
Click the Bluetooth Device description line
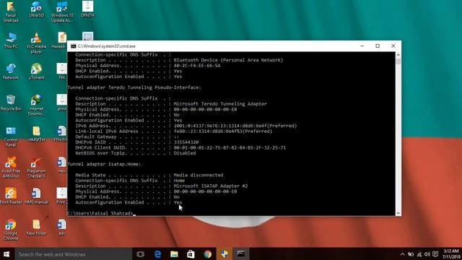click(x=179, y=60)
